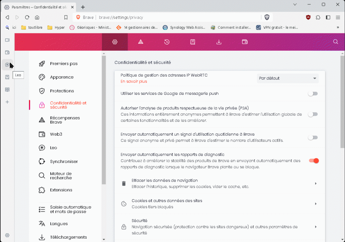Viewport: 345px width, 242px height.
Task: Open the bookmarks panel icon in the sidebar
Action: [7, 77]
